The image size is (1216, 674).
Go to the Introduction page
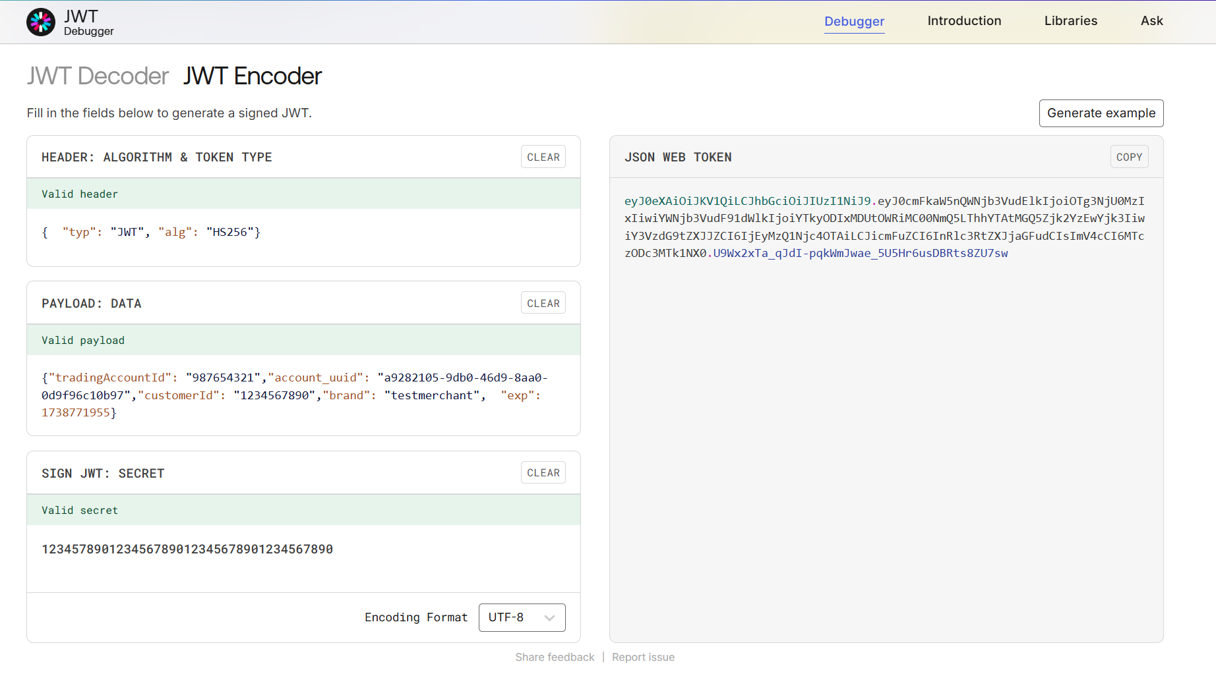pyautogui.click(x=963, y=21)
